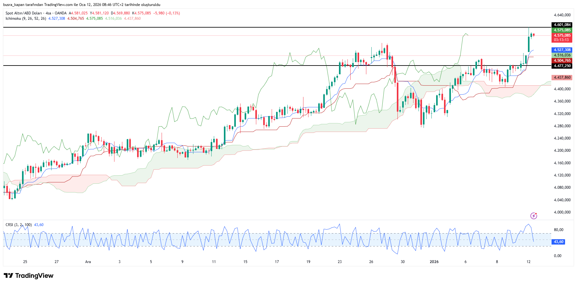Click the blue 4.527,308 price axis label
This screenshot has height=285, width=577.
(x=562, y=50)
